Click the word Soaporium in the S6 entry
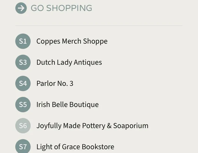 point(131,126)
